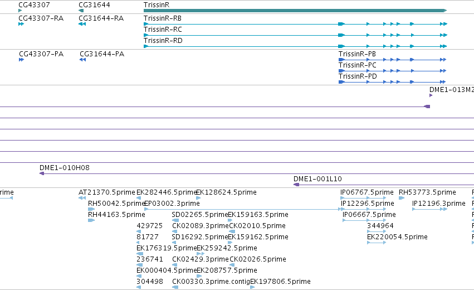Select the IP12196.3prime EST
This screenshot has height=290, width=474.
439,204
